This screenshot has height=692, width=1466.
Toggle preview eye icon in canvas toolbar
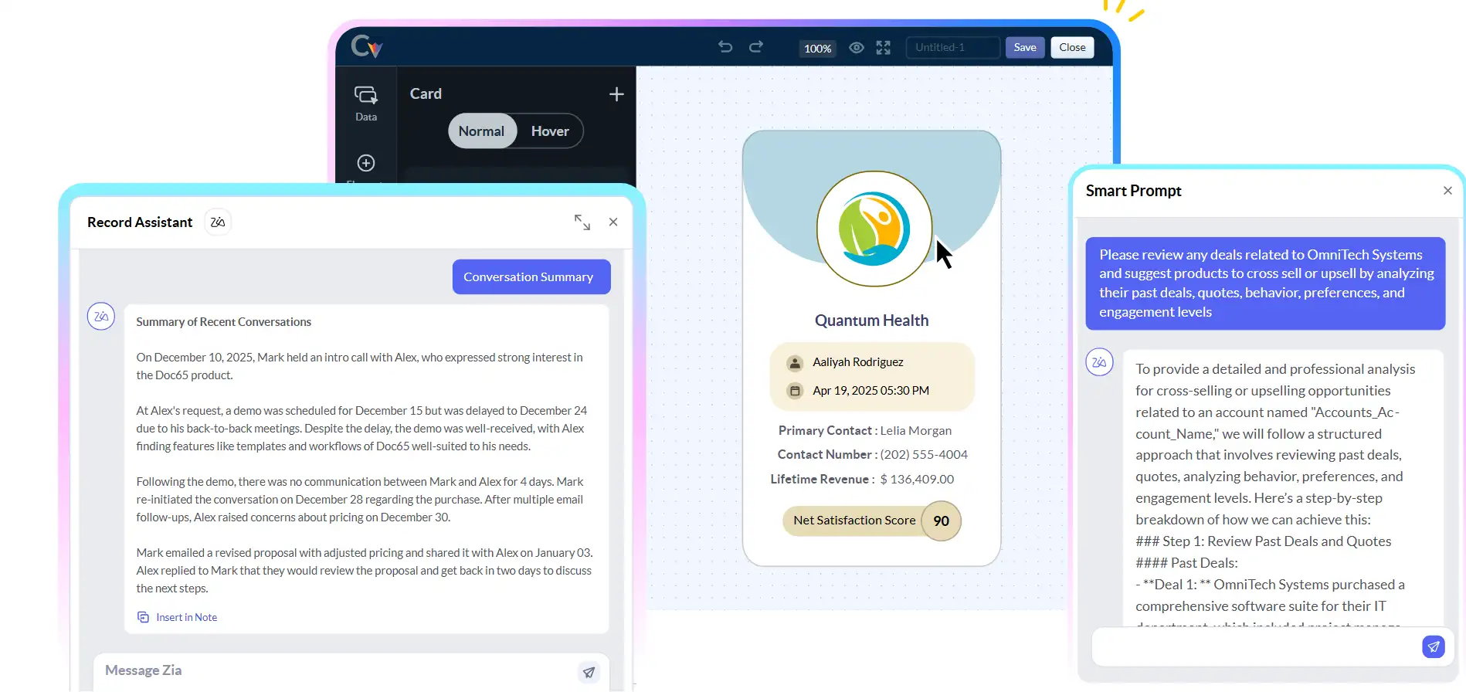click(x=857, y=48)
